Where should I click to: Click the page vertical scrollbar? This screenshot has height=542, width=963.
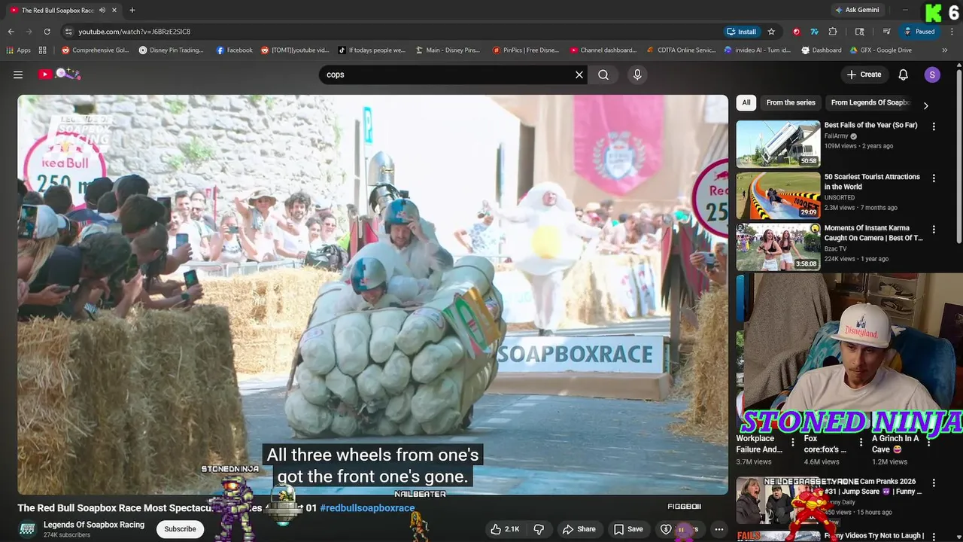(x=959, y=154)
